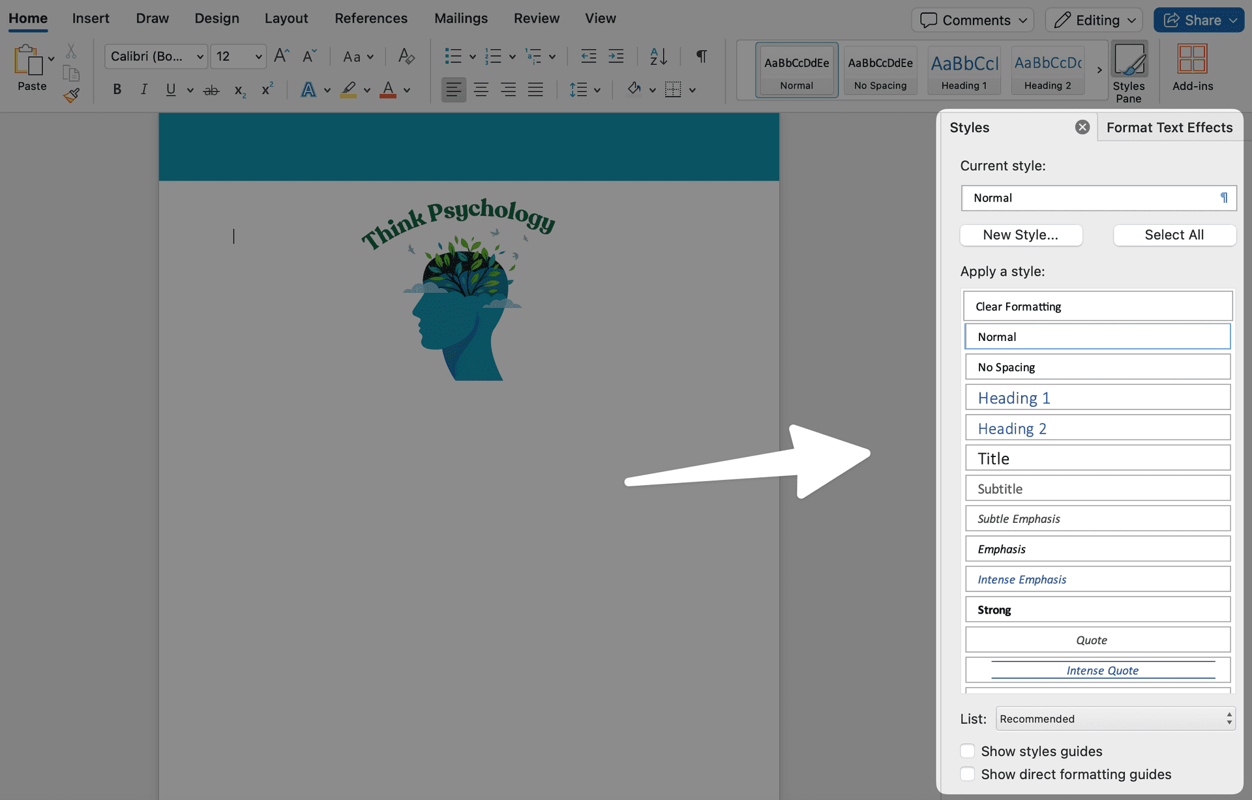Apply strikethrough formatting
This screenshot has height=800, width=1252.
click(211, 90)
